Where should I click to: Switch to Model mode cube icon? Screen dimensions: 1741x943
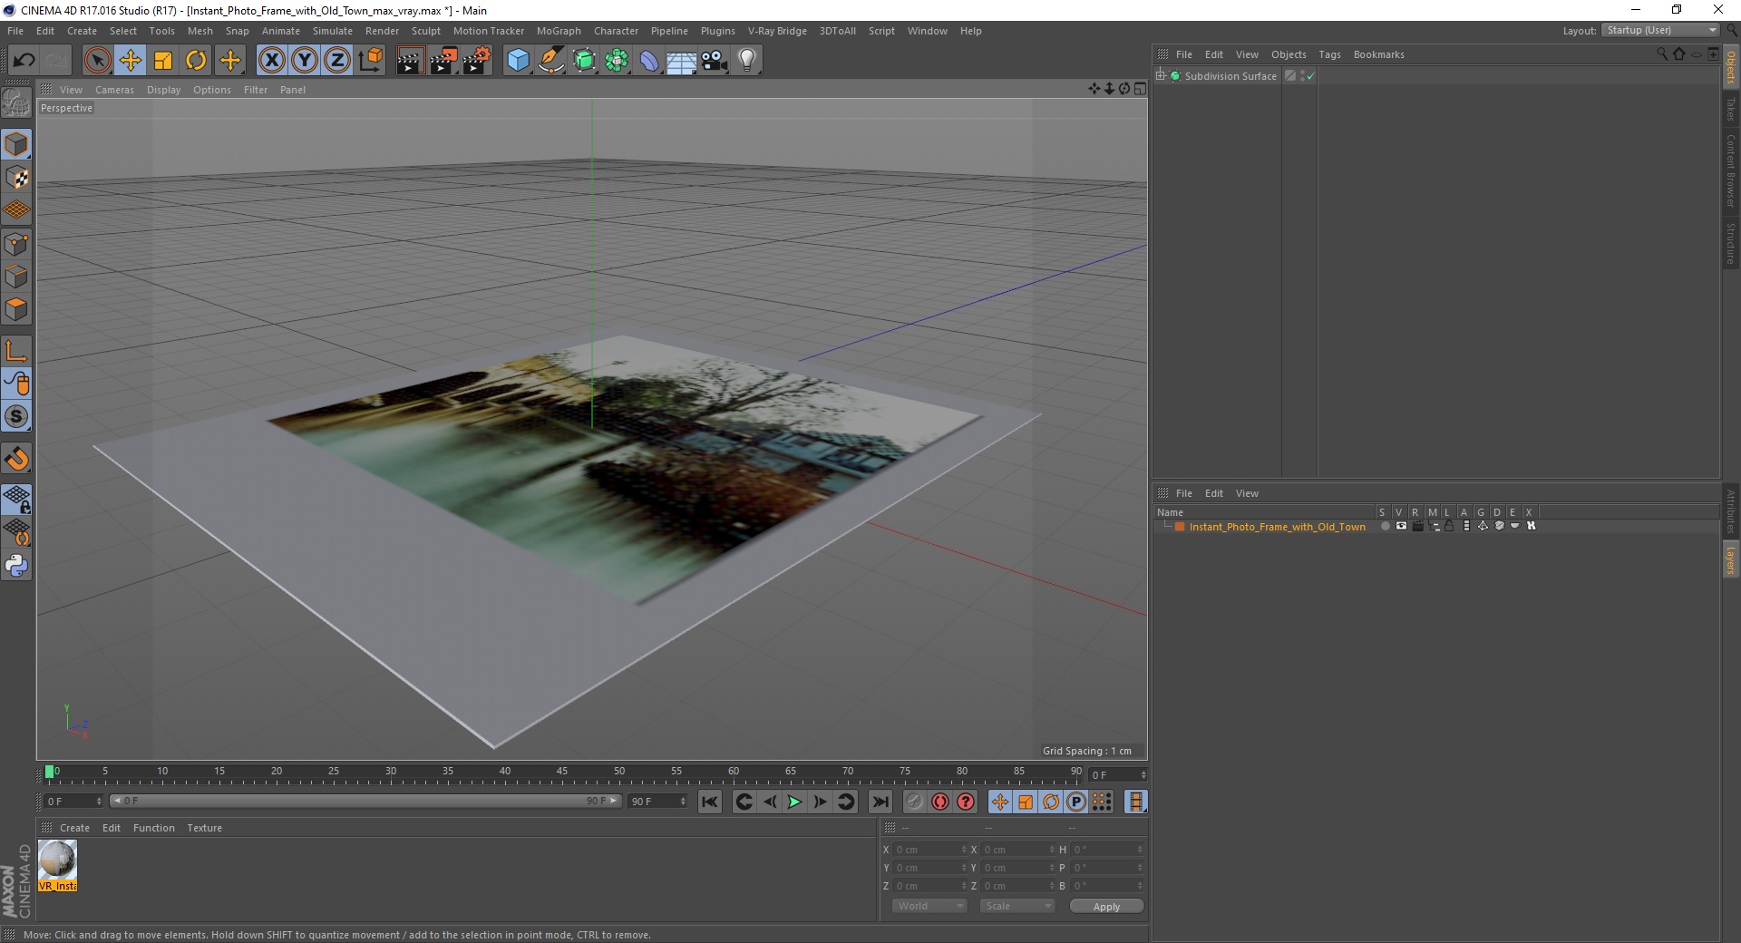[16, 144]
